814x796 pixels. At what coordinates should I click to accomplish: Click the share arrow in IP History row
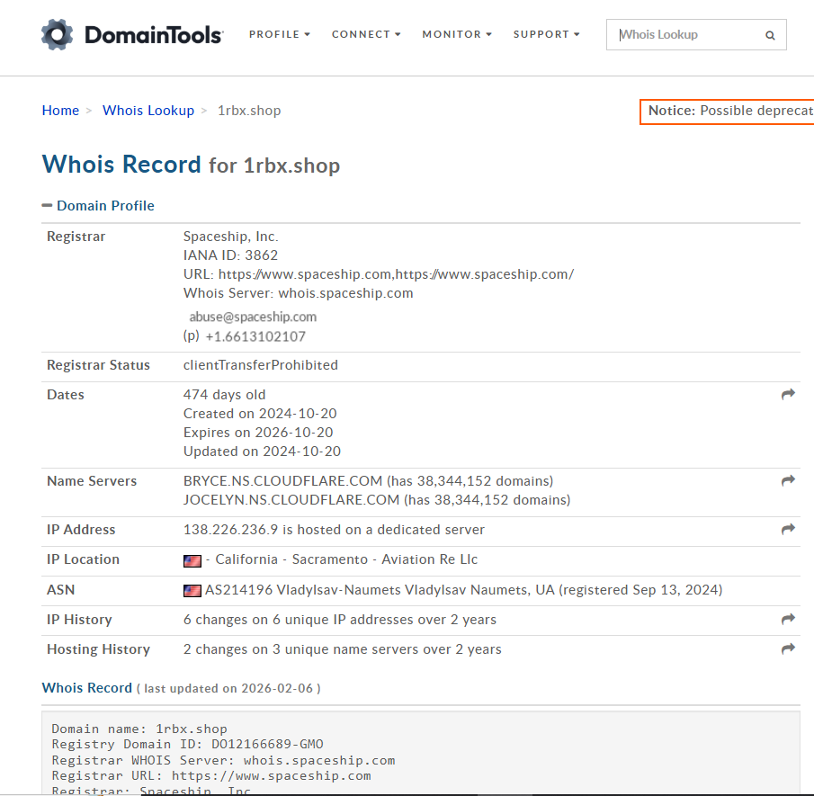[788, 620]
